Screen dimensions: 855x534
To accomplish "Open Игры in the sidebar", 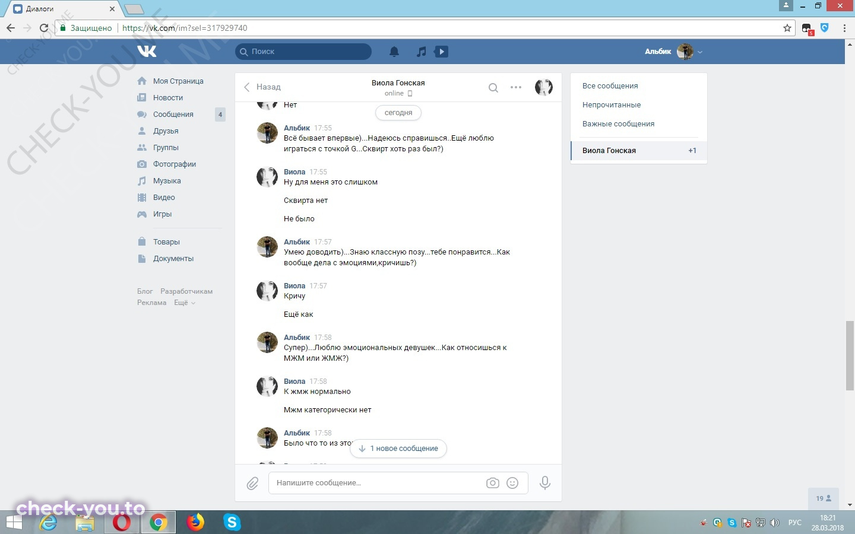I will click(162, 214).
